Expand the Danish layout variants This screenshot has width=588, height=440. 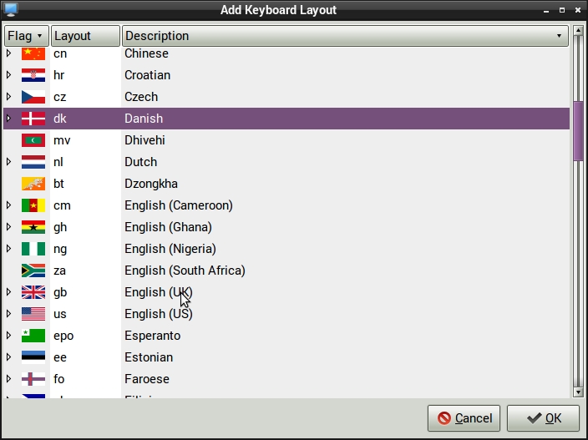[9, 119]
